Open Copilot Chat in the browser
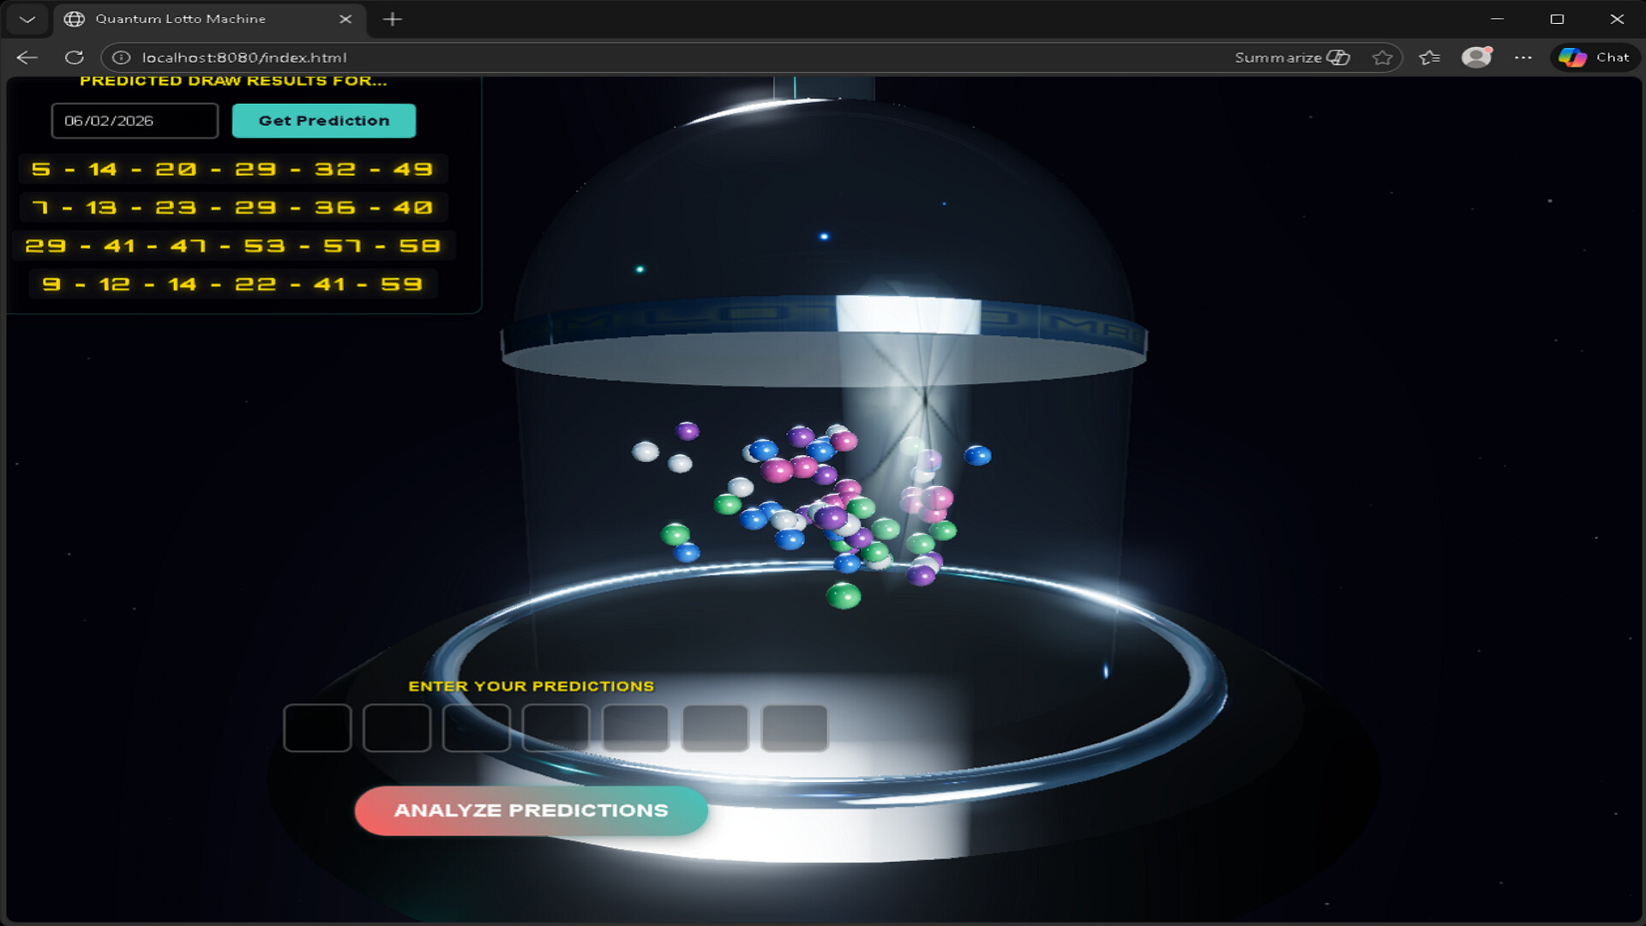This screenshot has width=1646, height=926. pyautogui.click(x=1595, y=57)
